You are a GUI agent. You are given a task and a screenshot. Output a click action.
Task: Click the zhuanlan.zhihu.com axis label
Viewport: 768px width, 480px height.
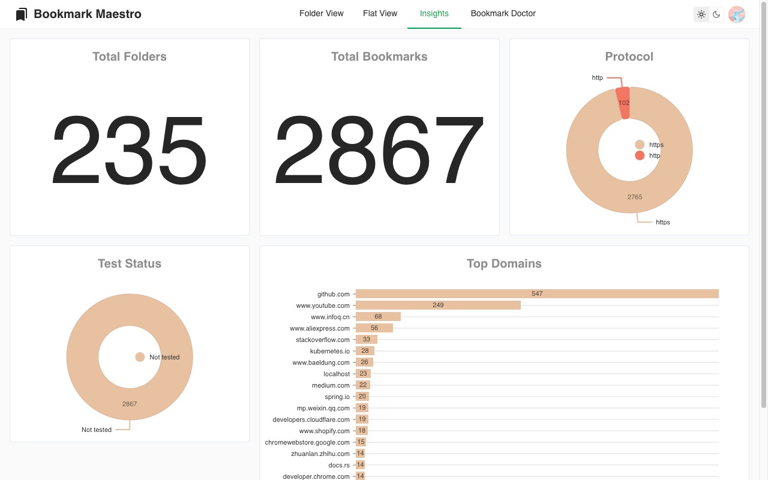click(320, 454)
